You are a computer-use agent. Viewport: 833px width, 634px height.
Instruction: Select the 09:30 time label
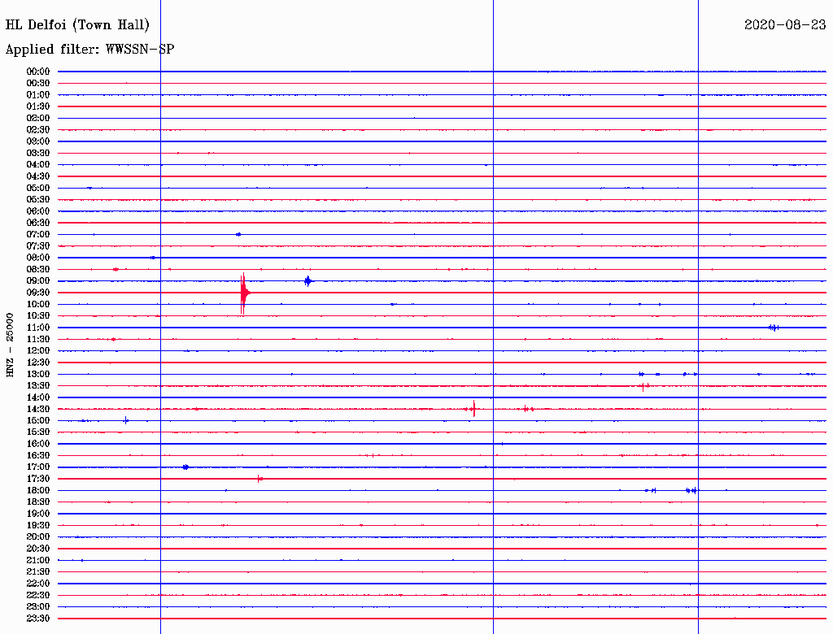tap(38, 293)
